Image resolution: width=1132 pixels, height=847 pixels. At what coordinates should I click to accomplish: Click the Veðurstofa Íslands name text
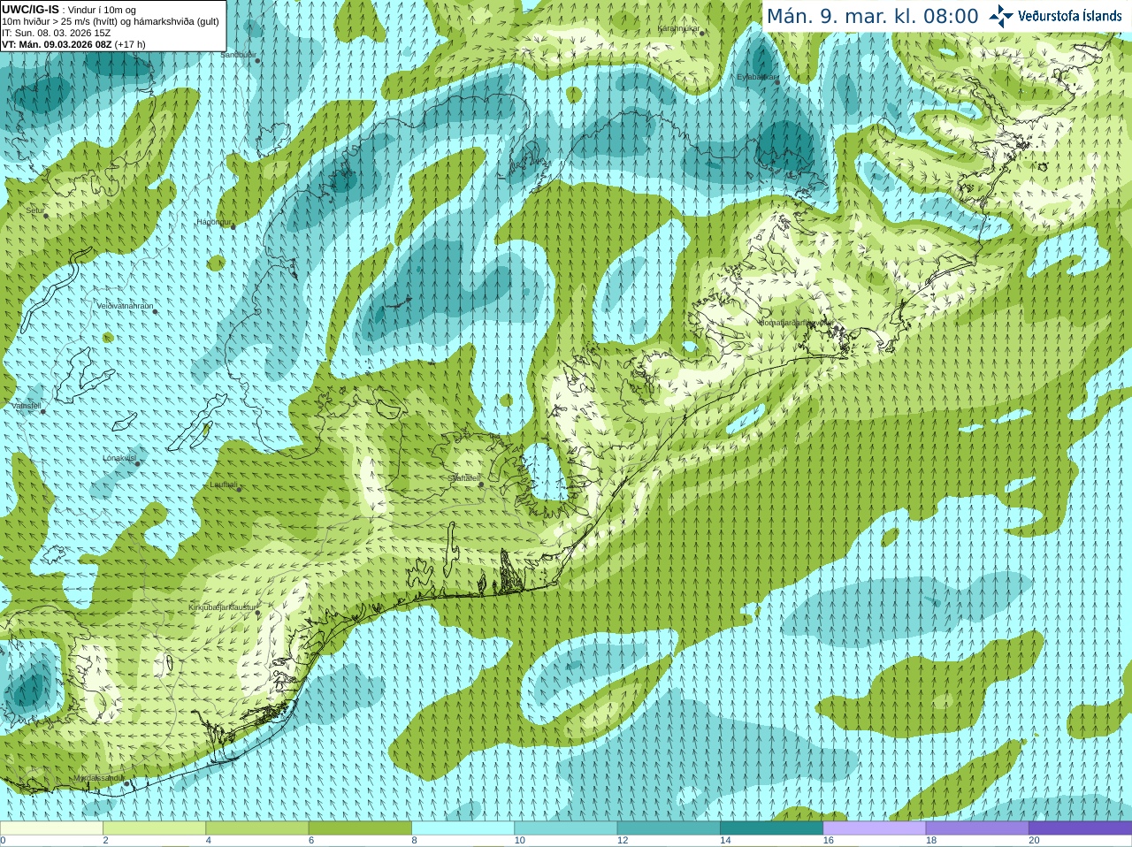1069,16
